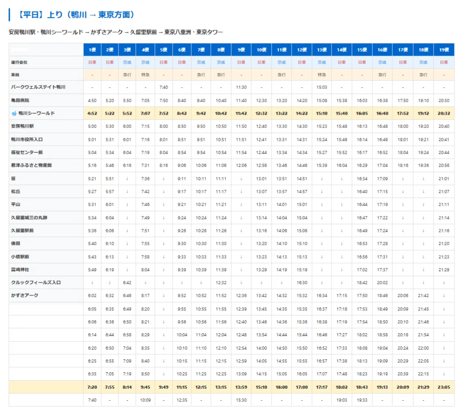Select the 19便 column header
The width and height of the screenshot is (462, 410).
click(444, 50)
